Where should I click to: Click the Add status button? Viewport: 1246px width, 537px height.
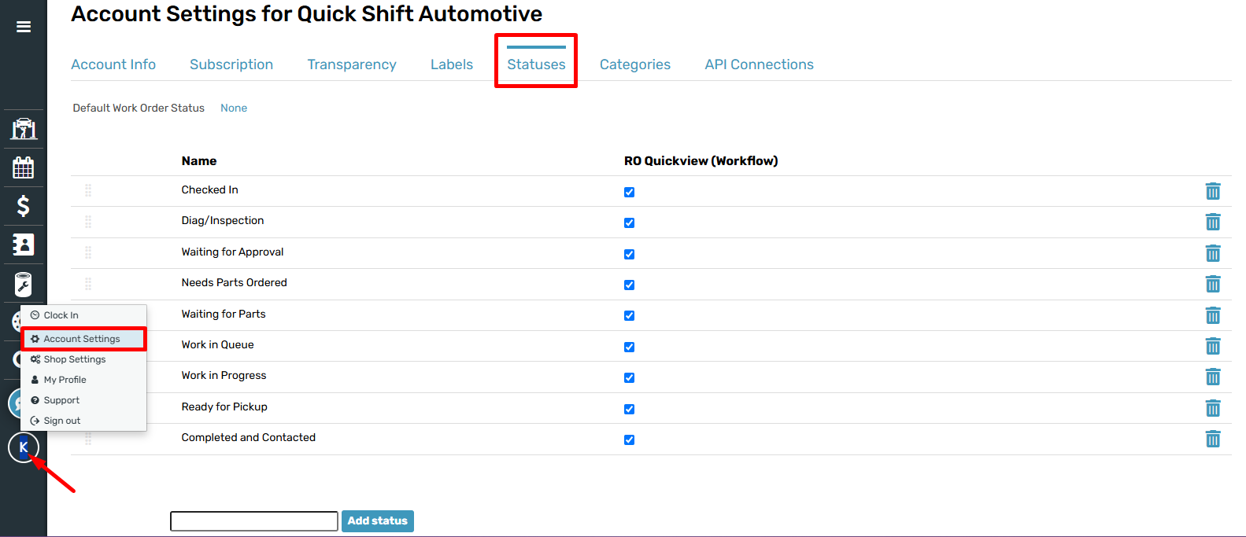pos(378,520)
